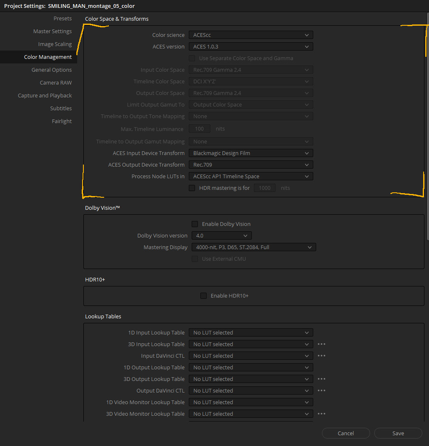The image size is (429, 446).
Task: Open options dots beside Output DaVinci CTL
Action: click(x=322, y=390)
